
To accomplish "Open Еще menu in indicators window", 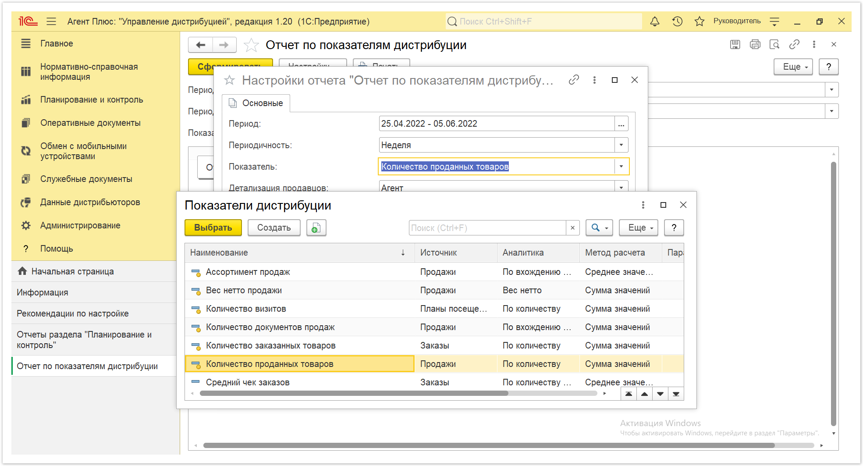I will (639, 228).
